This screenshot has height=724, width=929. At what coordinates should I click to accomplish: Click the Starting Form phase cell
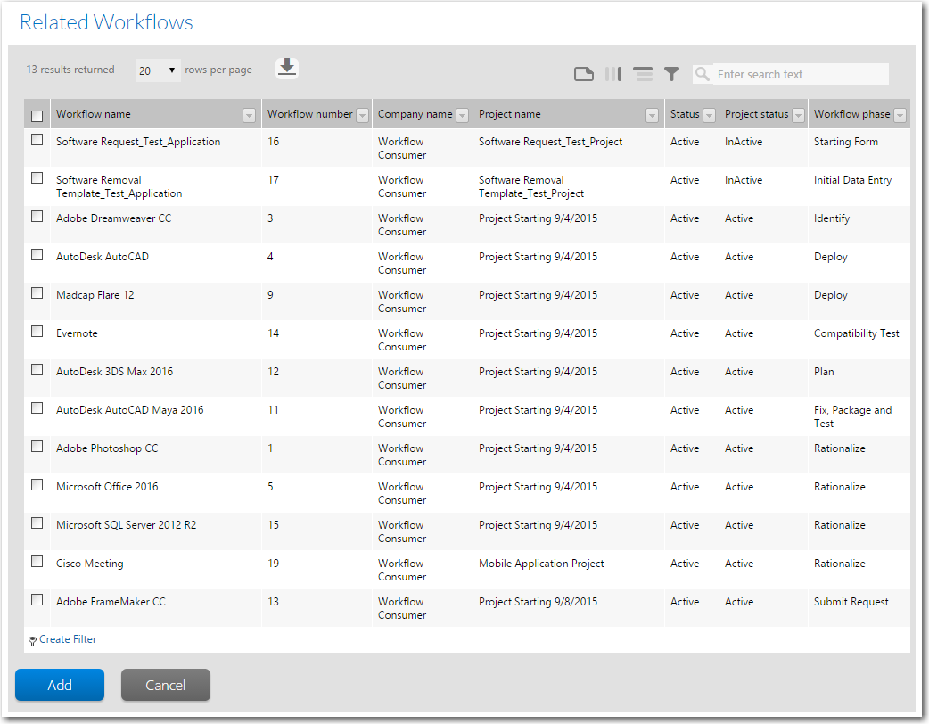(x=846, y=142)
